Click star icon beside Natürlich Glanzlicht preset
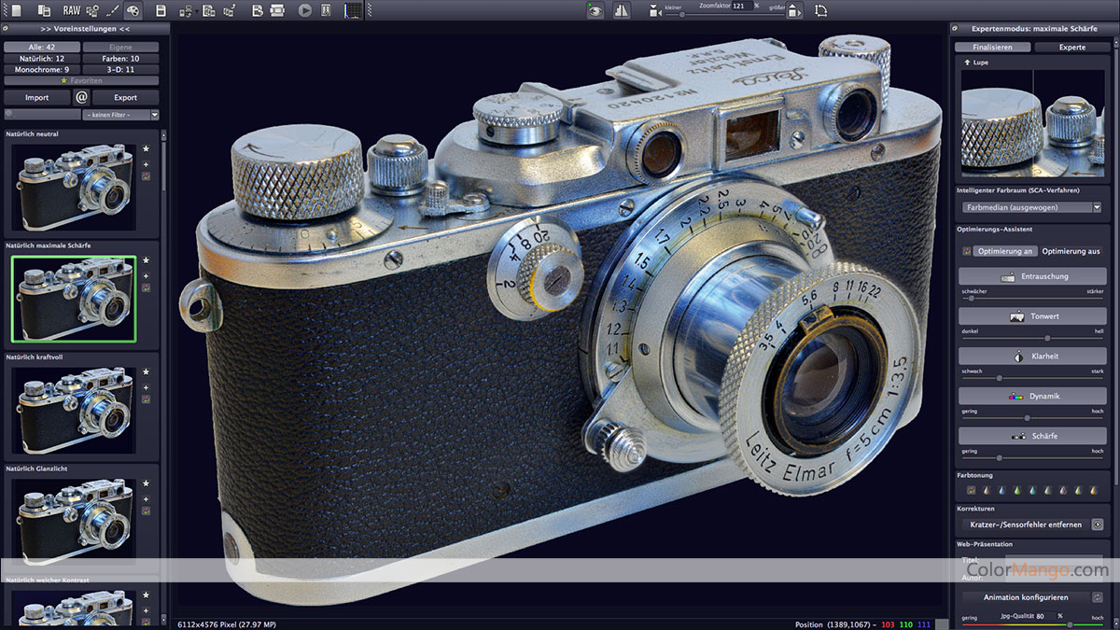The width and height of the screenshot is (1120, 630). 146,483
